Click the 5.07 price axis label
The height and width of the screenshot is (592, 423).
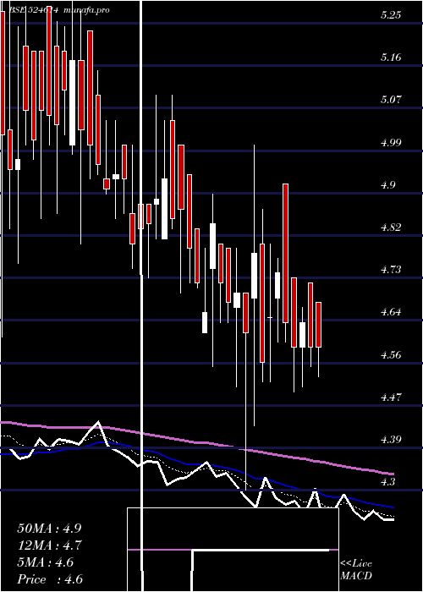point(391,100)
